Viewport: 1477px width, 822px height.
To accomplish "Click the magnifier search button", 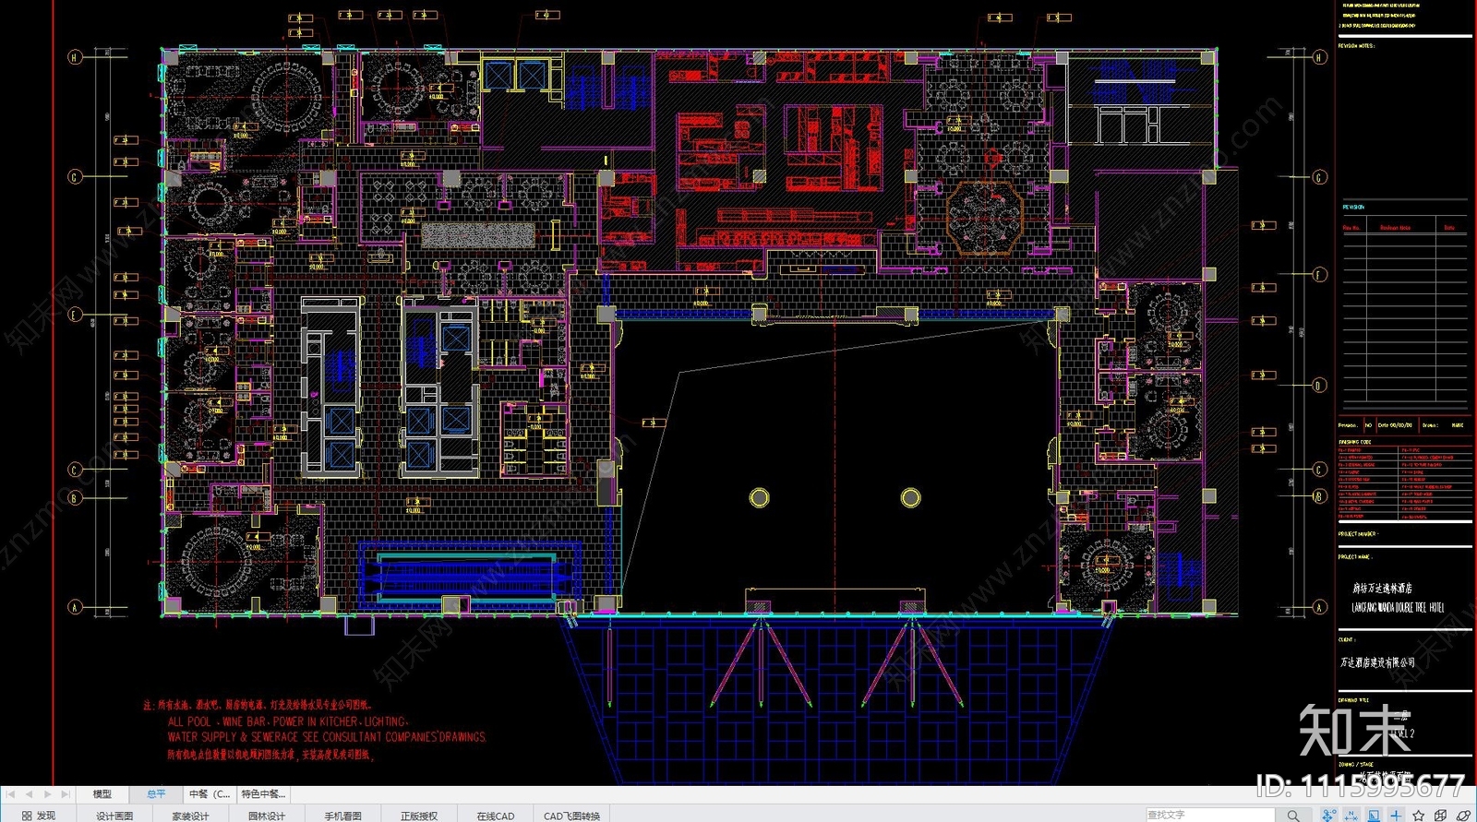I will (1293, 816).
